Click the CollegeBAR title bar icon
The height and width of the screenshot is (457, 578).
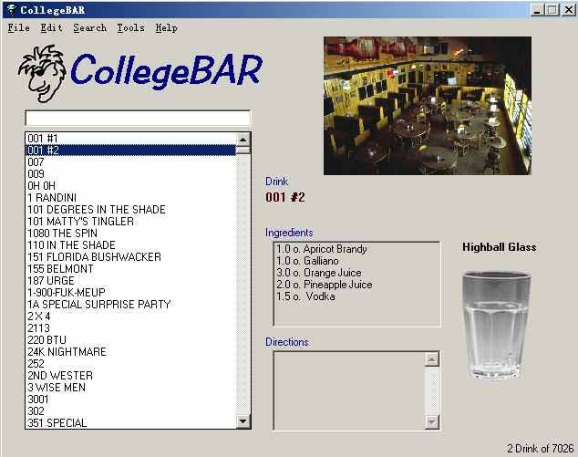10,9
